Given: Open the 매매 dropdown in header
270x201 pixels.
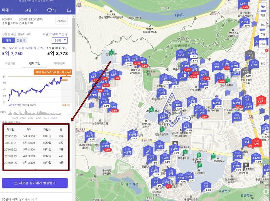Looking at the screenshot, I should 8,10.
